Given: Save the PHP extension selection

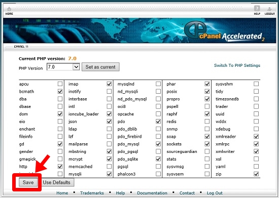Looking at the screenshot, I should [x=28, y=182].
